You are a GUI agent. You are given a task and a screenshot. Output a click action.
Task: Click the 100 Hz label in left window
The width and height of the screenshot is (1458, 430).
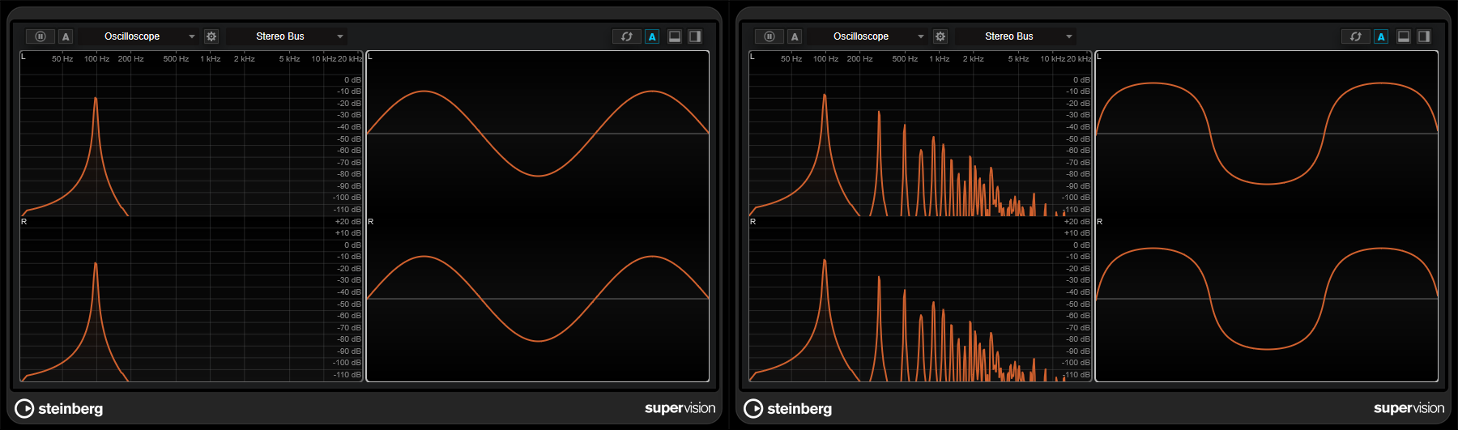click(96, 59)
